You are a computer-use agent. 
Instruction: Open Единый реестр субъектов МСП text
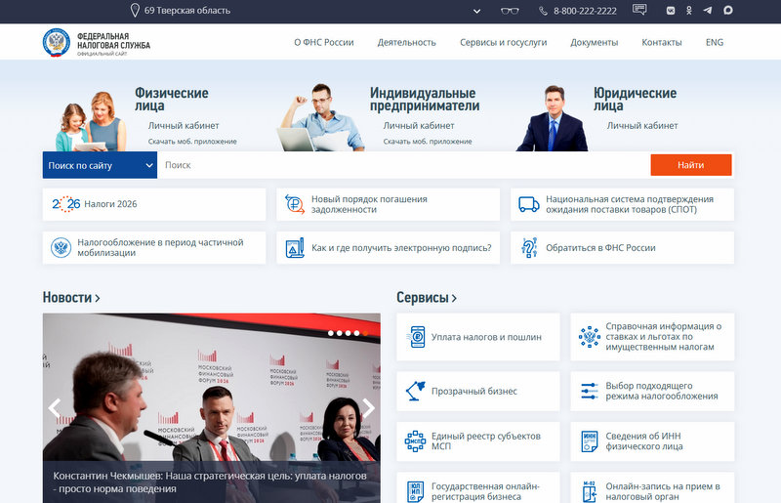coord(485,441)
